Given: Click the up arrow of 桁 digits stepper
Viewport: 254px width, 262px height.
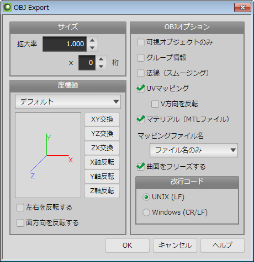Looking at the screenshot, I should click(x=101, y=59).
